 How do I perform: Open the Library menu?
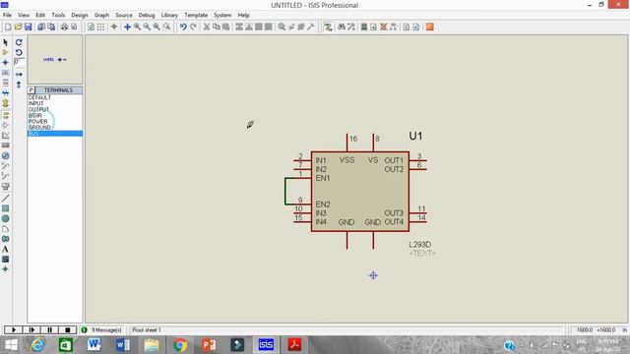[x=169, y=15]
